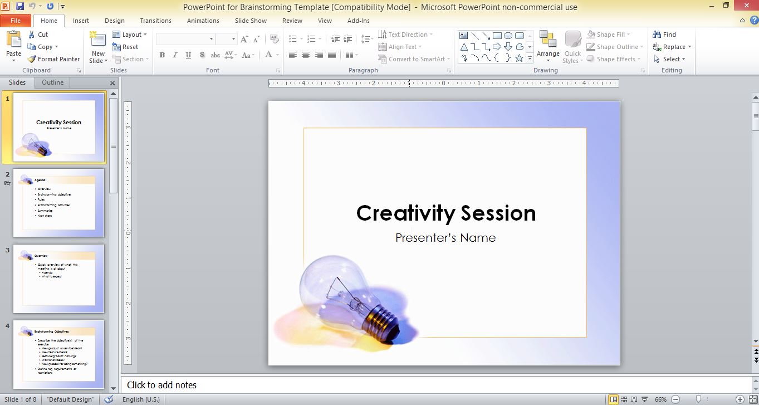Open the font size combo box
Screen dimensions: 759x405
coord(226,39)
